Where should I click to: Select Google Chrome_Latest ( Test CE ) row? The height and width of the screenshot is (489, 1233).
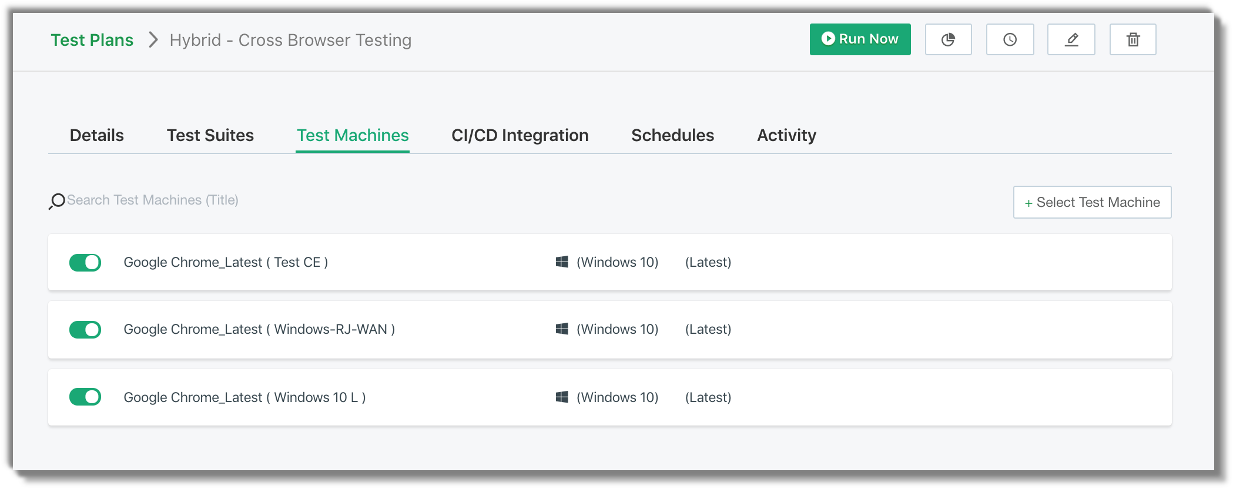coord(610,262)
